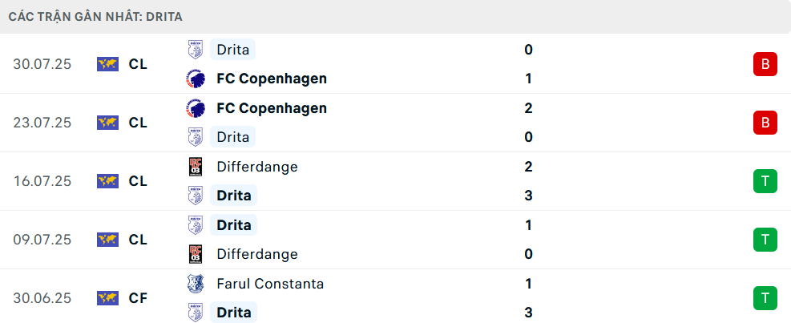Select highlighted Drita name in 09.07.25 match

tap(233, 225)
